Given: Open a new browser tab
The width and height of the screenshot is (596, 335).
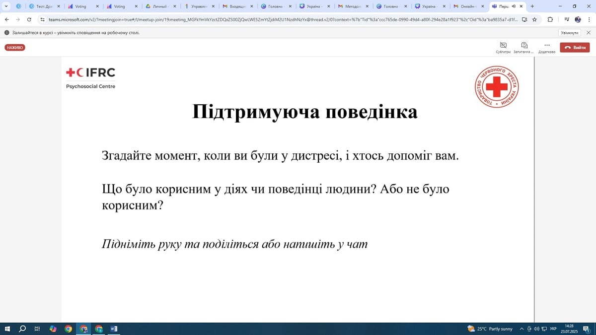Looking at the screenshot, I should click(532, 6).
